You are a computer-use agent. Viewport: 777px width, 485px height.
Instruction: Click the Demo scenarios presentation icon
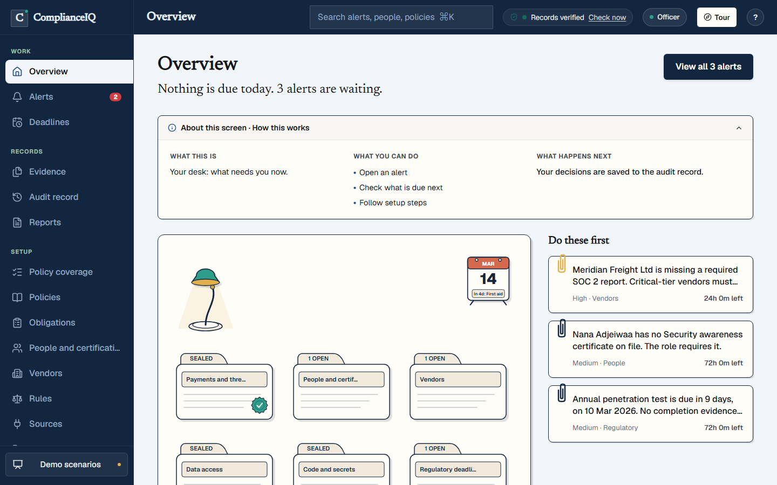[18, 465]
